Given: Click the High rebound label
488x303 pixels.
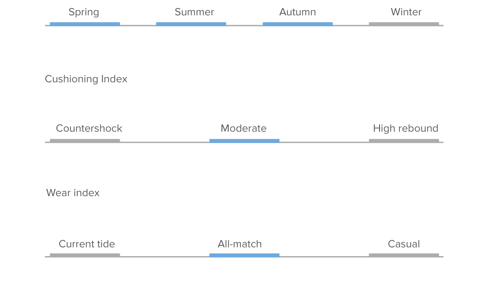Looking at the screenshot, I should tap(405, 129).
